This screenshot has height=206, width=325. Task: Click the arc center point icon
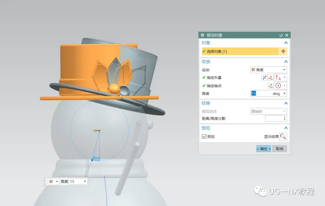278,85
